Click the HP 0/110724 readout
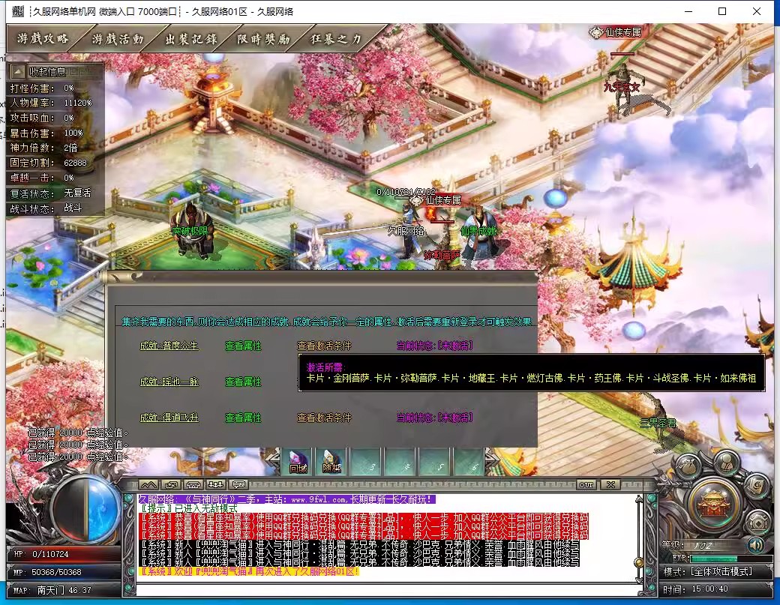The width and height of the screenshot is (780, 605). pos(41,554)
